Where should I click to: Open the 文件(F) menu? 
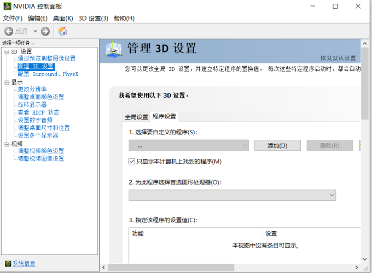[13, 18]
